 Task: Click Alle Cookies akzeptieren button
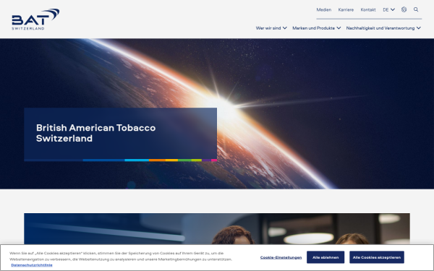(x=377, y=257)
